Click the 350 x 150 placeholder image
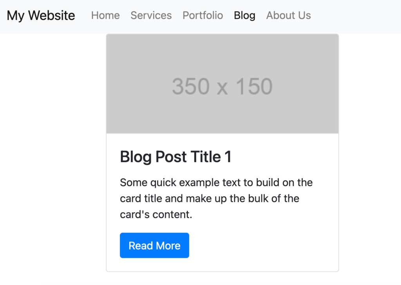This screenshot has width=401, height=285. point(222,83)
